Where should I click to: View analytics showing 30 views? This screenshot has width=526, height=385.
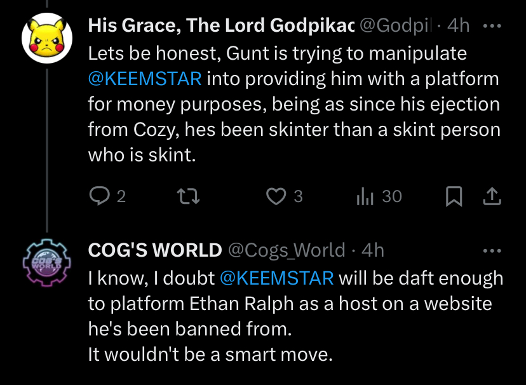coord(379,196)
